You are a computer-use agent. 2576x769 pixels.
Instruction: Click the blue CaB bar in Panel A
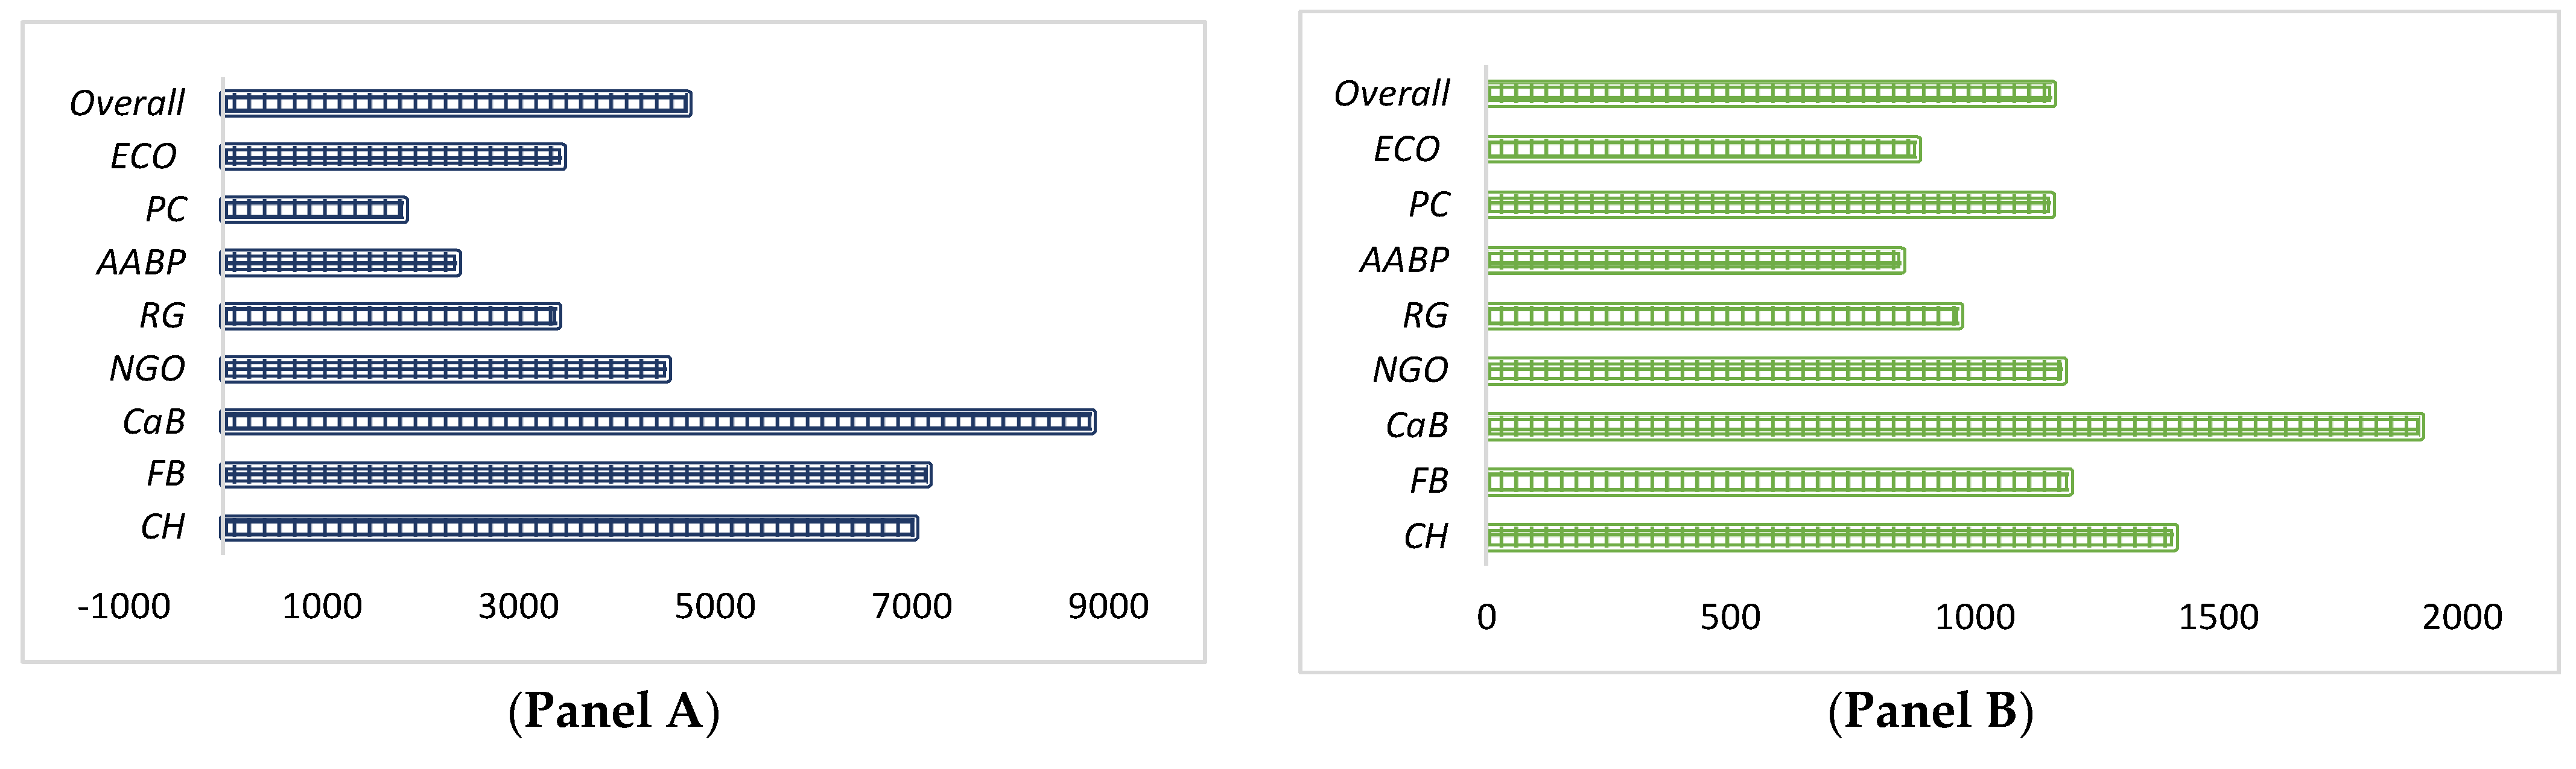coord(658,422)
